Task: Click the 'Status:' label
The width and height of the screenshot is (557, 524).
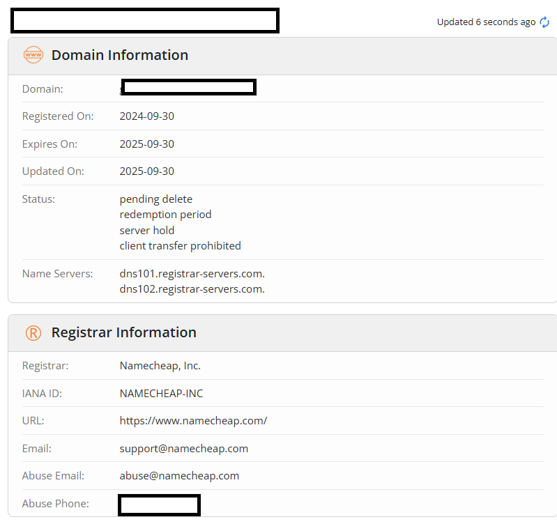Action: coord(38,199)
